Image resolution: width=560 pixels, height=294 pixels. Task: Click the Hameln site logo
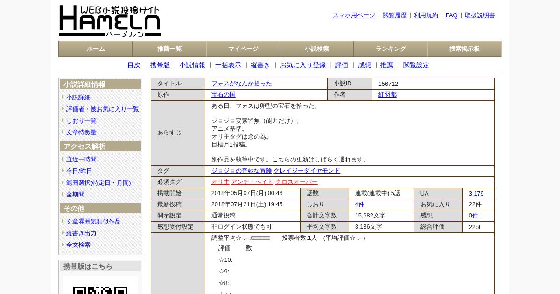coord(110,21)
